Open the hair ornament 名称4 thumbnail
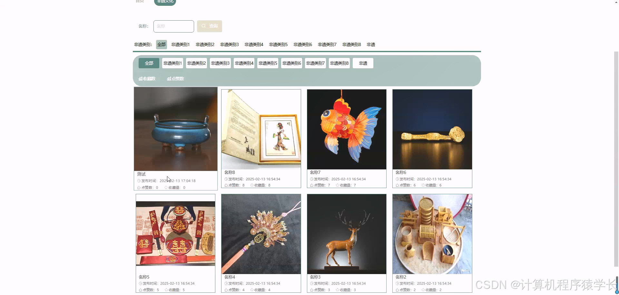Viewport: 619px width, 295px height. coord(261,234)
